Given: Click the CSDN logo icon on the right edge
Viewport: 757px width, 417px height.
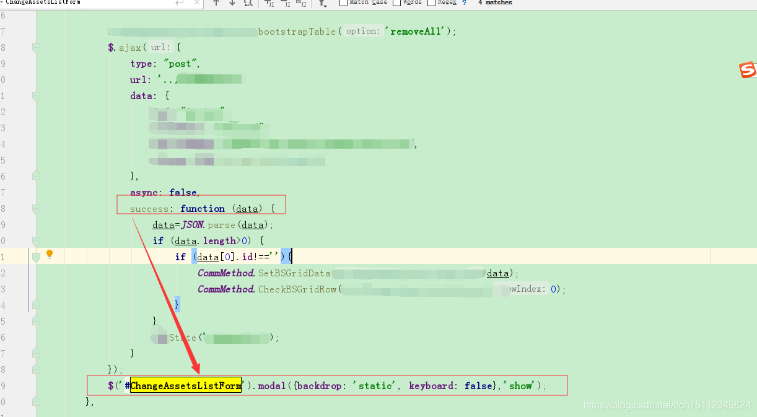Looking at the screenshot, I should click(x=748, y=70).
